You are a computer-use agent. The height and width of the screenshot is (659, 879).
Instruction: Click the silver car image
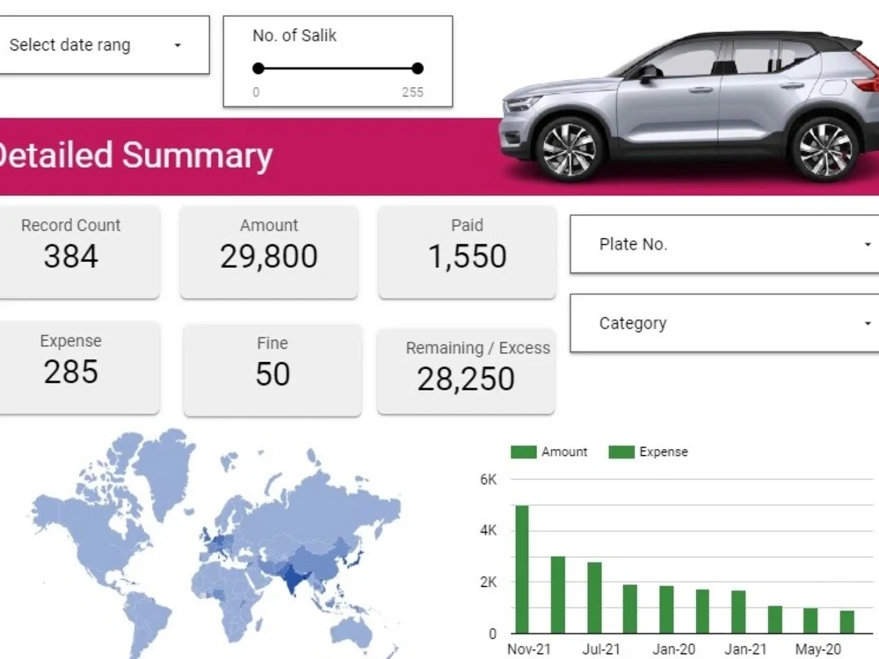coord(688,106)
